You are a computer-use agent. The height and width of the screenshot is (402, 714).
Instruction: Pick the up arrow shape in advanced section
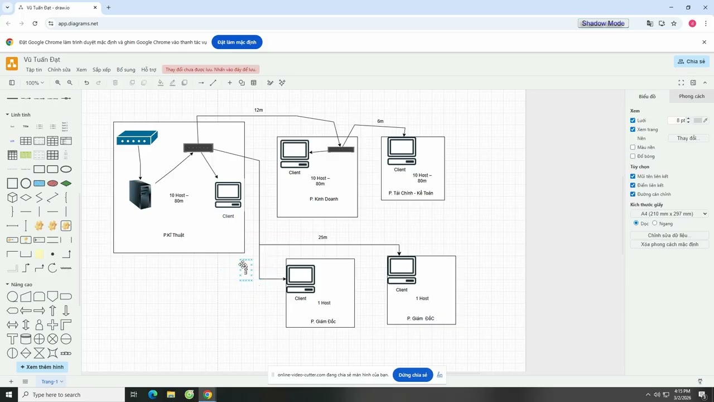tap(52, 310)
